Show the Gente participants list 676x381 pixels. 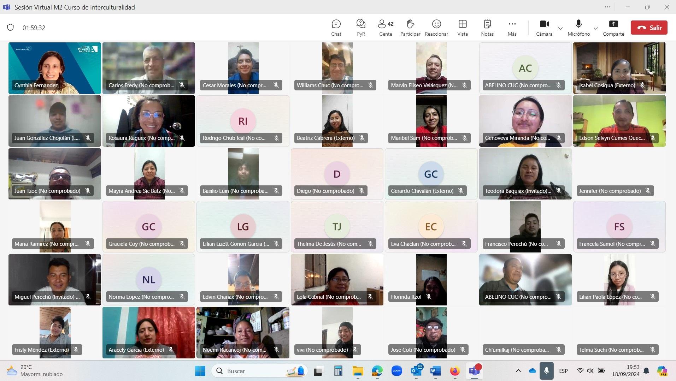pos(385,28)
